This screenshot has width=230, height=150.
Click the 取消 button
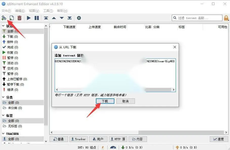click(x=126, y=101)
